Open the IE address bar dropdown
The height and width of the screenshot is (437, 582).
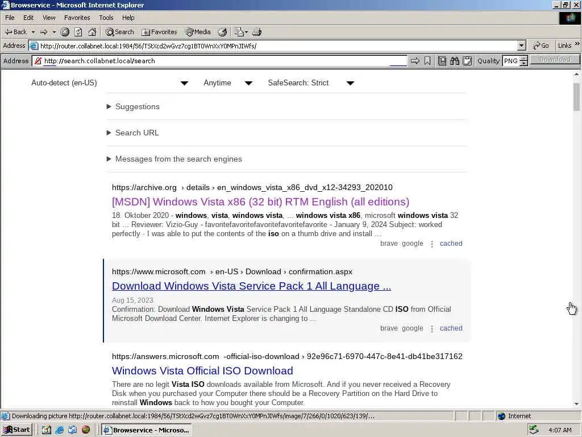pyautogui.click(x=522, y=46)
